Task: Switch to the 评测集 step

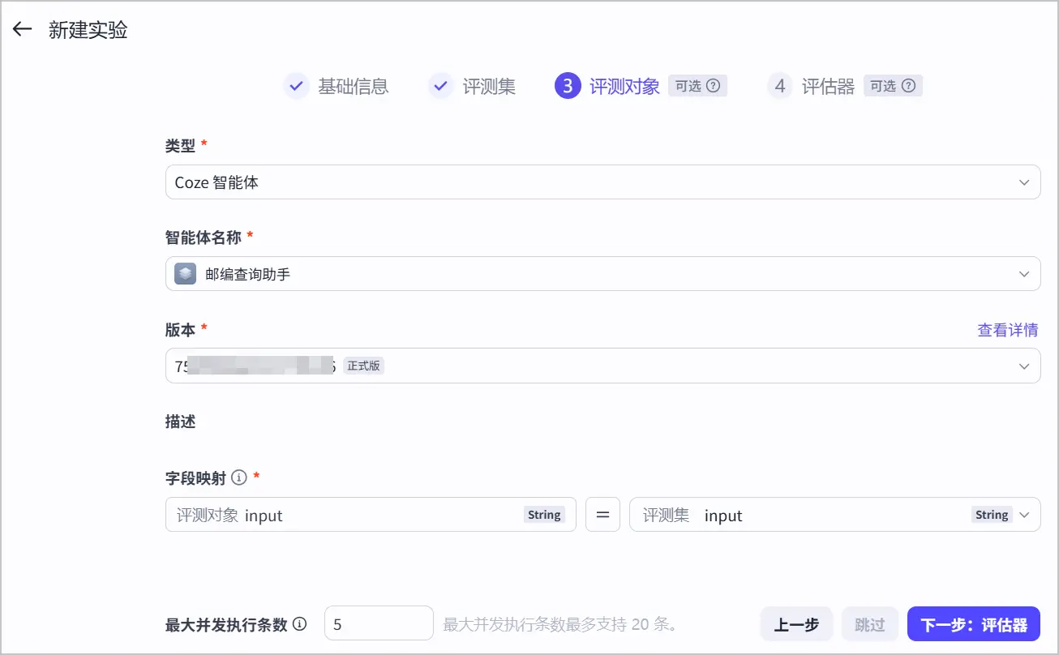Action: point(489,86)
